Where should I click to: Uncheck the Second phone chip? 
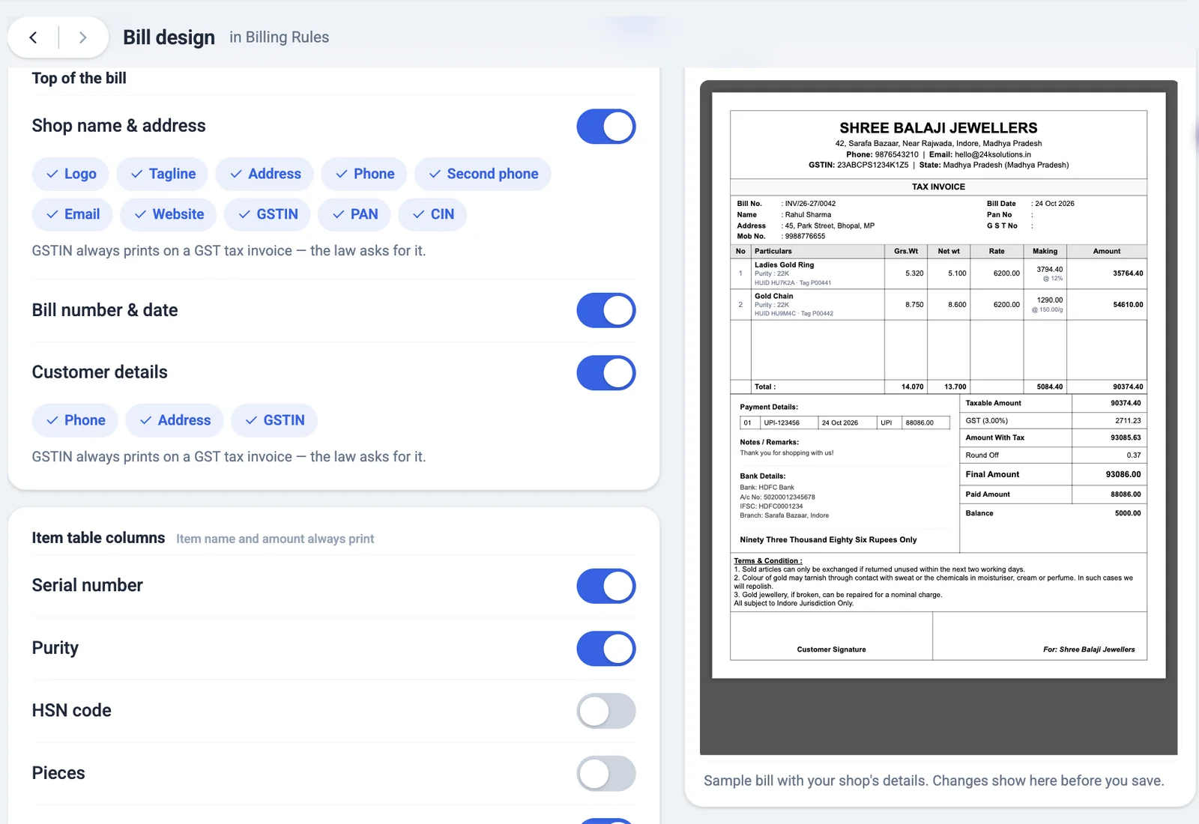(483, 174)
